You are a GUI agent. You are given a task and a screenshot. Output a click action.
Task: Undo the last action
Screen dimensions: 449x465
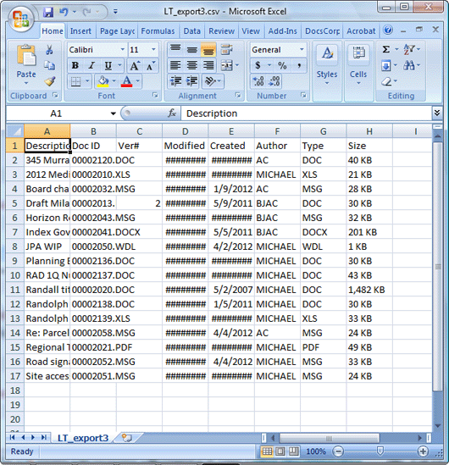(x=64, y=12)
